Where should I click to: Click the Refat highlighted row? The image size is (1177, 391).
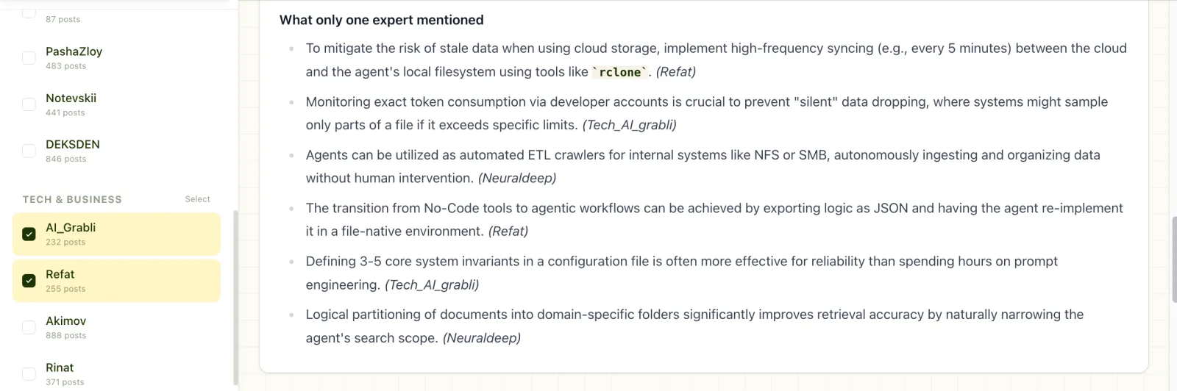pyautogui.click(x=116, y=281)
